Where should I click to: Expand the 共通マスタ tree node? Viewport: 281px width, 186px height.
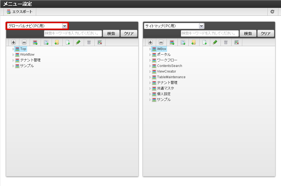(150, 88)
